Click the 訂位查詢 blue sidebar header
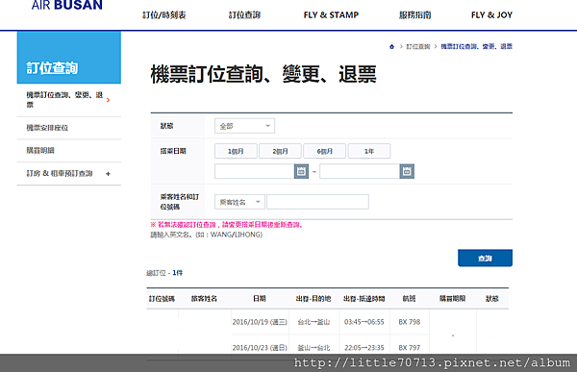This screenshot has width=577, height=372. [69, 58]
